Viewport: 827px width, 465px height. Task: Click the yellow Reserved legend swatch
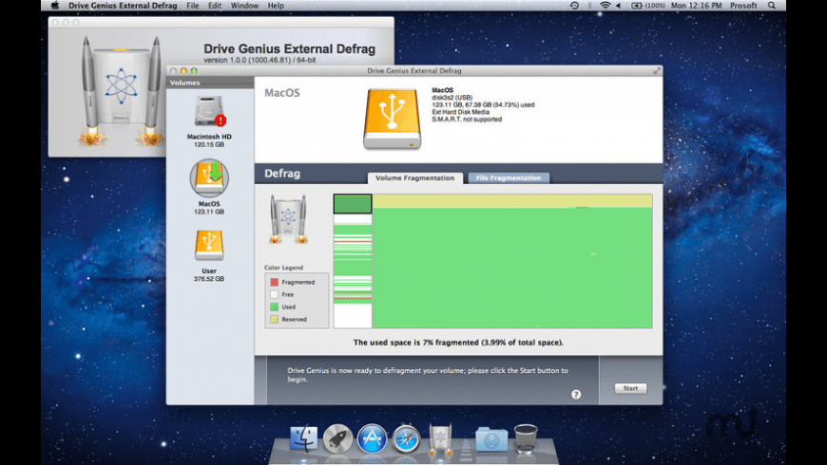275,320
